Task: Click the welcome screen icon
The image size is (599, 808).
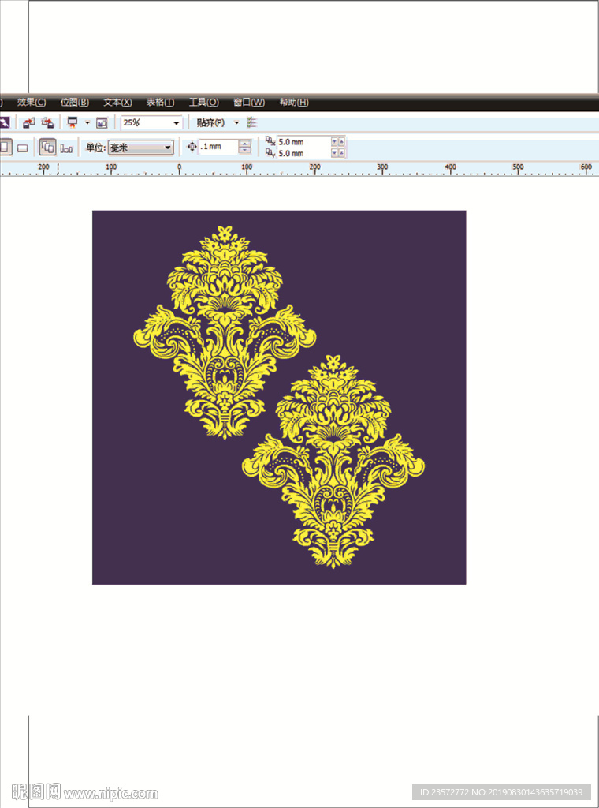Action: pyautogui.click(x=102, y=123)
